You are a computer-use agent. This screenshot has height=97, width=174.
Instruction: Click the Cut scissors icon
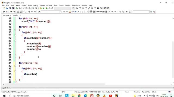coord(24,8)
